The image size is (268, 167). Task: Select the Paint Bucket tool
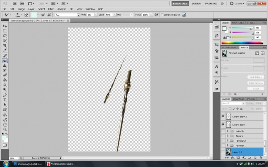point(5,80)
